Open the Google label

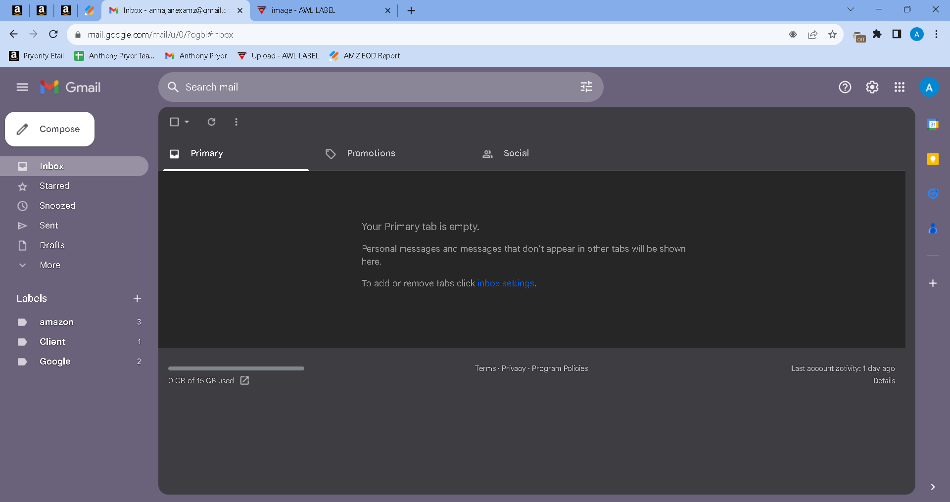[74, 362]
